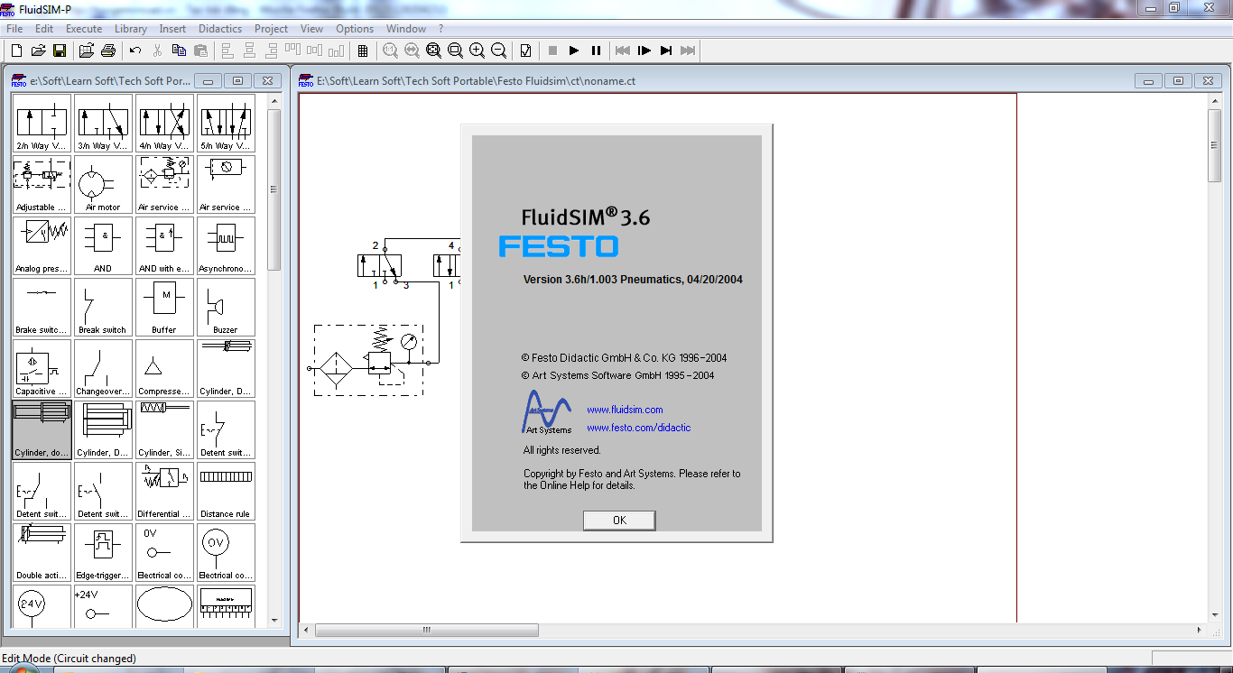Open the Didactics menu
1233x673 pixels.
coord(220,29)
